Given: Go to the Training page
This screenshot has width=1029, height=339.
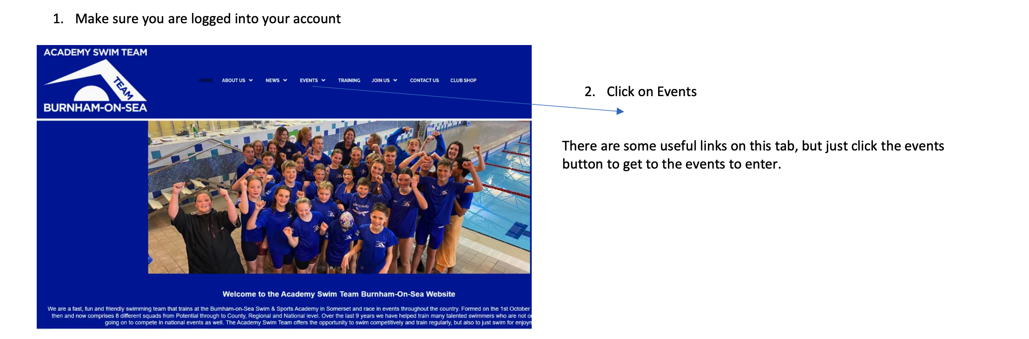Looking at the screenshot, I should 349,80.
